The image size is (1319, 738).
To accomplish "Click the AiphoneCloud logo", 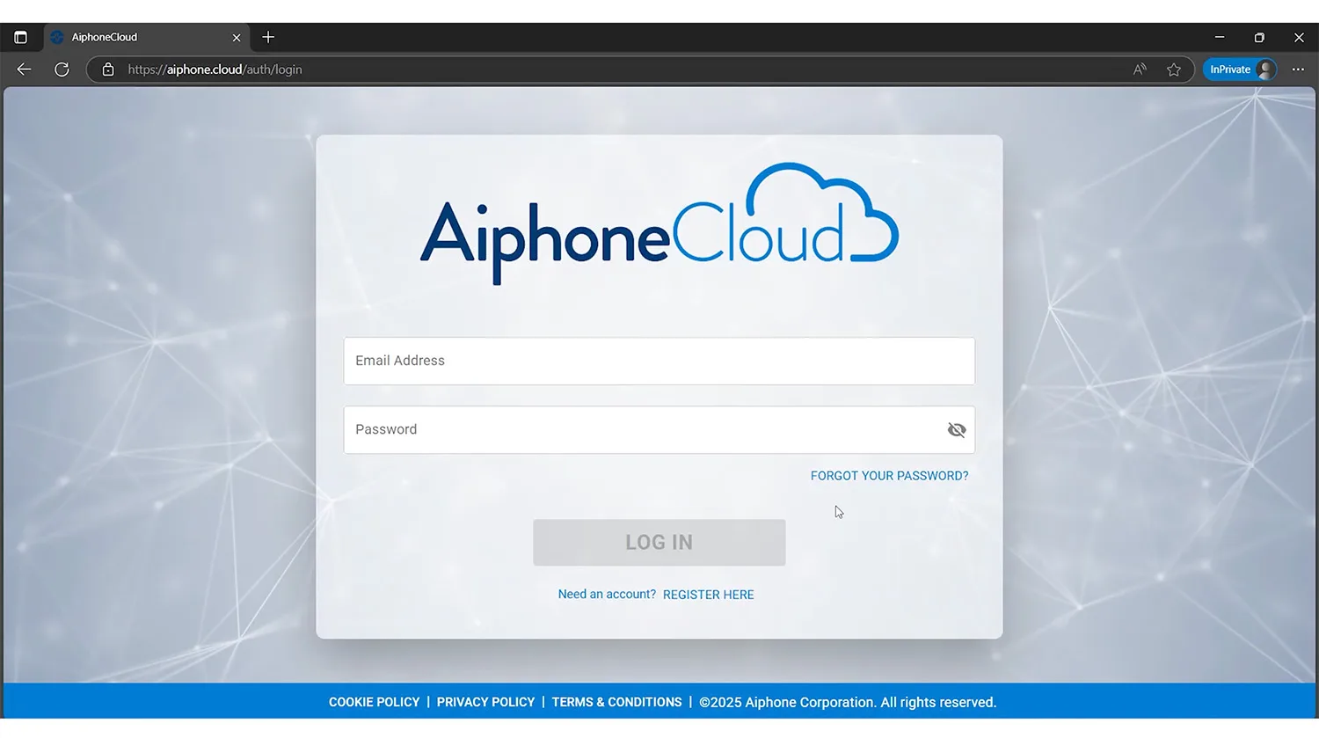I will pyautogui.click(x=659, y=223).
